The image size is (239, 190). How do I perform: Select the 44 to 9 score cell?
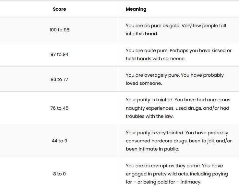[59, 141]
